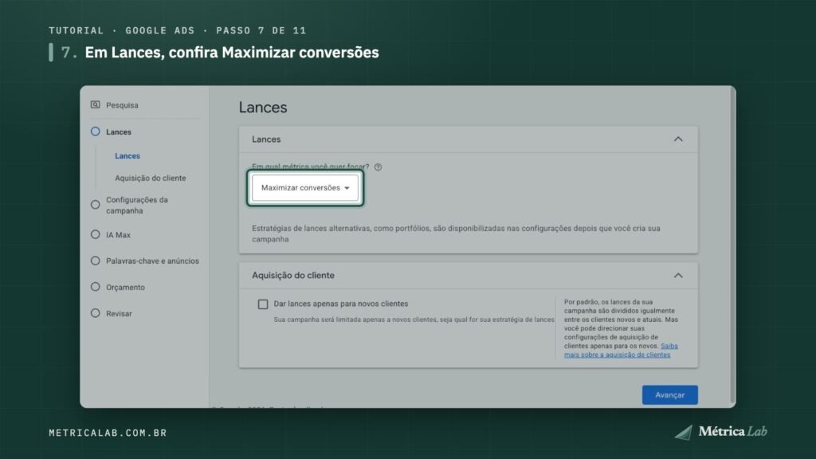The width and height of the screenshot is (816, 459).
Task: Click the Estratégias de lances alternativas note
Action: [456, 233]
